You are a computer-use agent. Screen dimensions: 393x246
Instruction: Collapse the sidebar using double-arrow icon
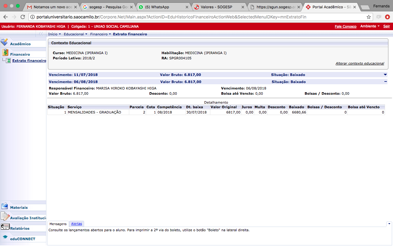coord(41,34)
